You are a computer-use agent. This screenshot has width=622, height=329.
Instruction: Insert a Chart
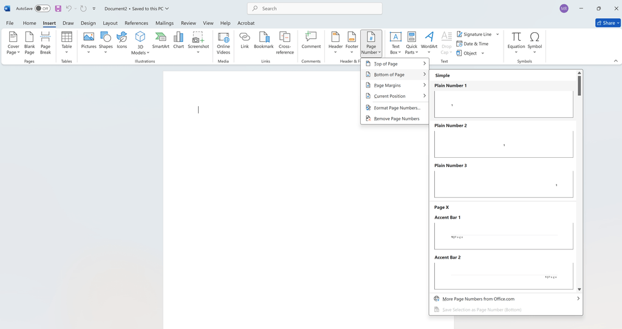tap(179, 41)
